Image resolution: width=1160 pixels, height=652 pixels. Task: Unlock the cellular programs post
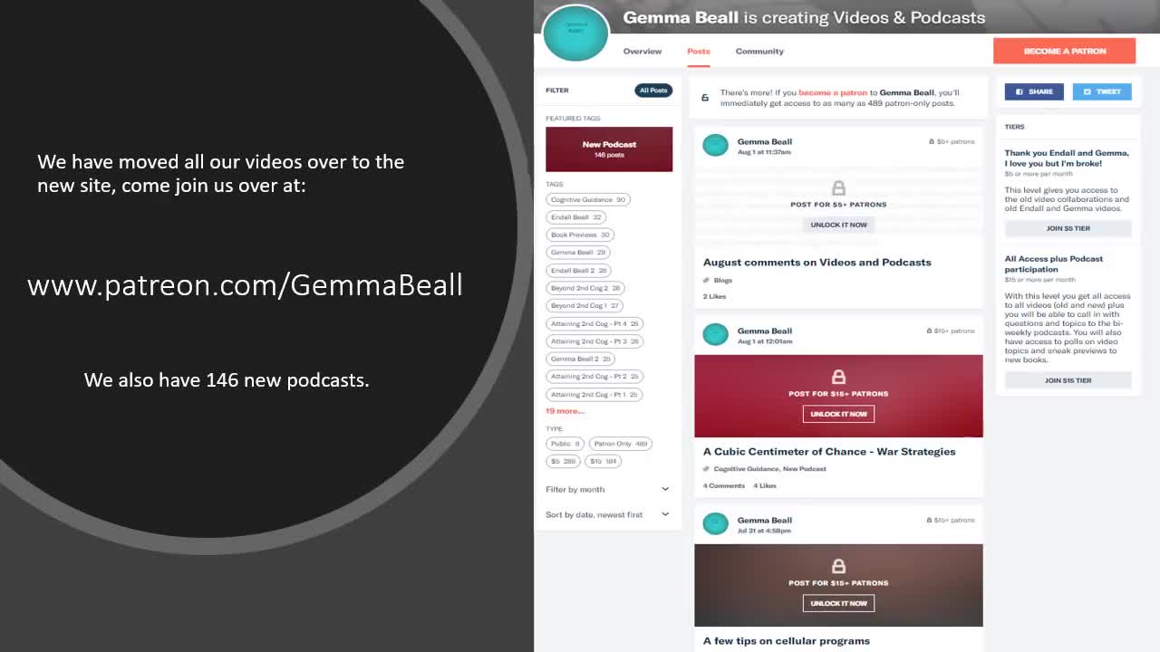(x=838, y=603)
